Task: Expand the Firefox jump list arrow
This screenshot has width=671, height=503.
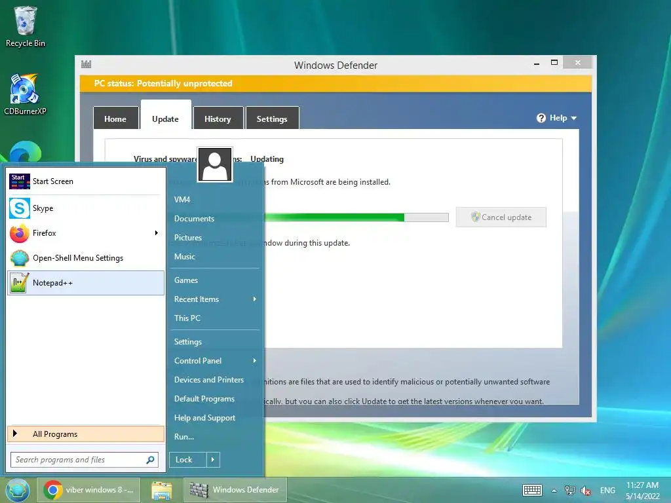Action: click(x=156, y=233)
